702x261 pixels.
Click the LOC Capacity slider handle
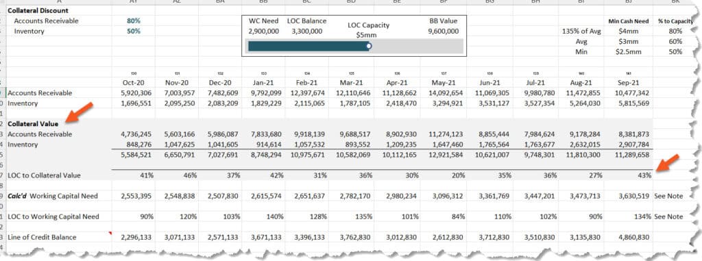tap(368, 46)
